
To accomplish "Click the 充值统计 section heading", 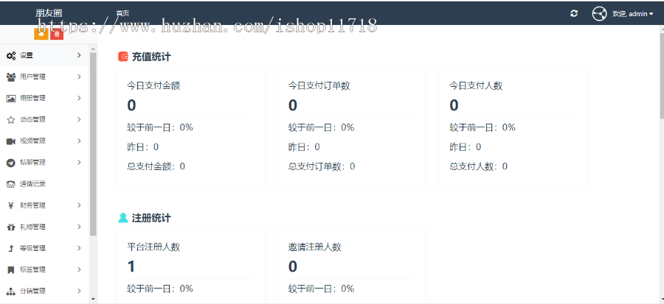I will (151, 57).
